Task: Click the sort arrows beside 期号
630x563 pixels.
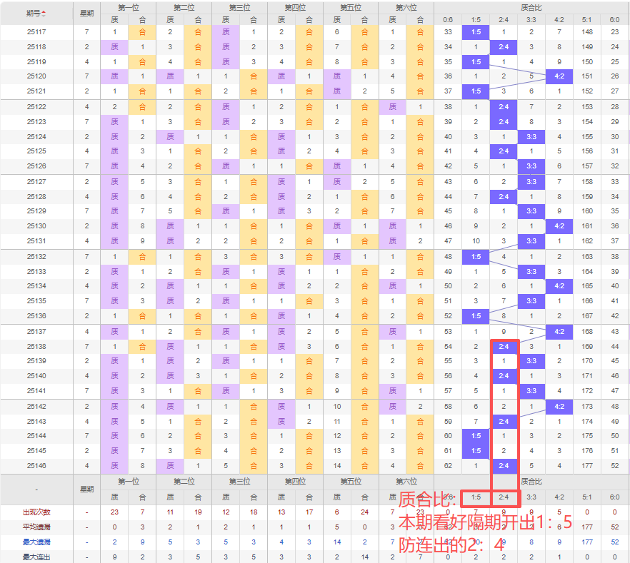Action: [x=44, y=14]
